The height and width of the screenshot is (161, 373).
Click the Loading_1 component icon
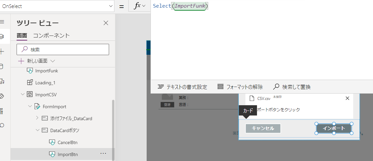(x=30, y=83)
